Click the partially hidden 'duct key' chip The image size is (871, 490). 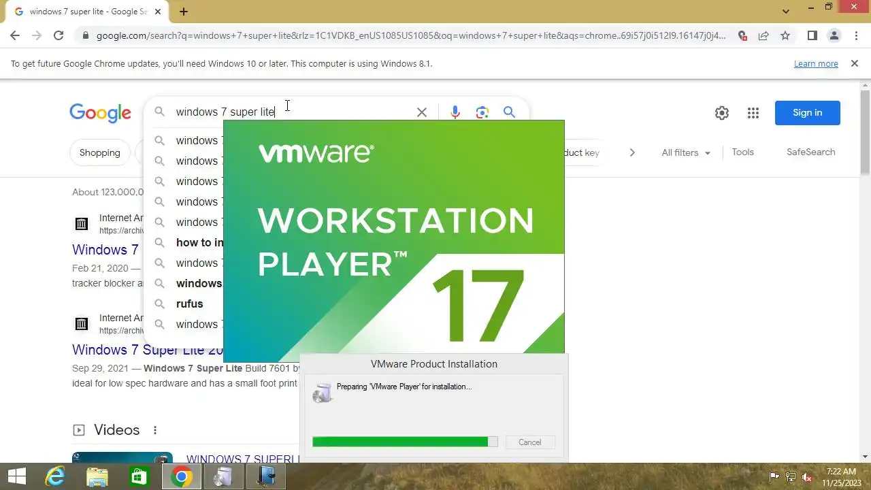point(582,152)
